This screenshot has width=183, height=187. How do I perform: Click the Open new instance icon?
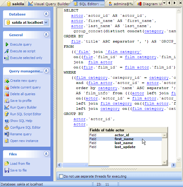click(7, 141)
